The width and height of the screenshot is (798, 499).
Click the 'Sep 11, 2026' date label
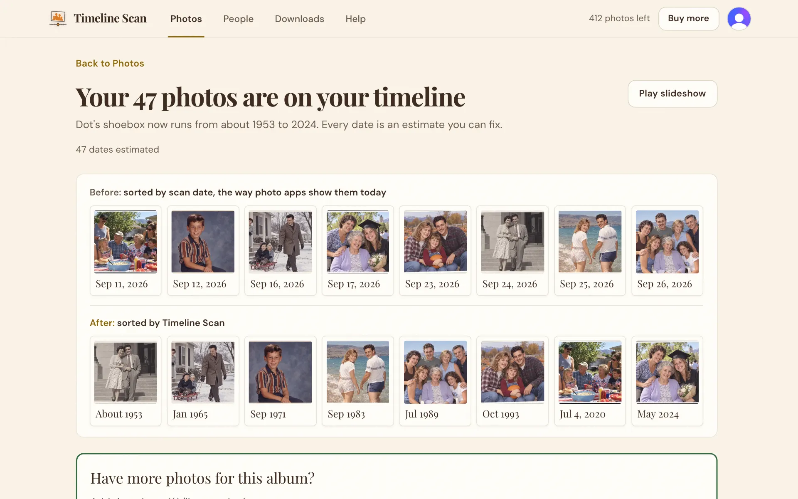point(122,284)
